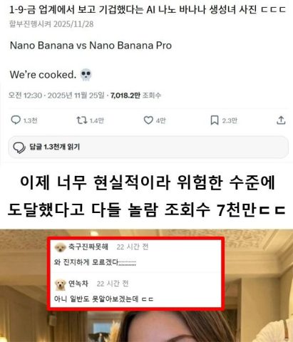Viewport: 293px width, 342px height.
Task: Click the retweet arrows icon
Action: pos(81,120)
